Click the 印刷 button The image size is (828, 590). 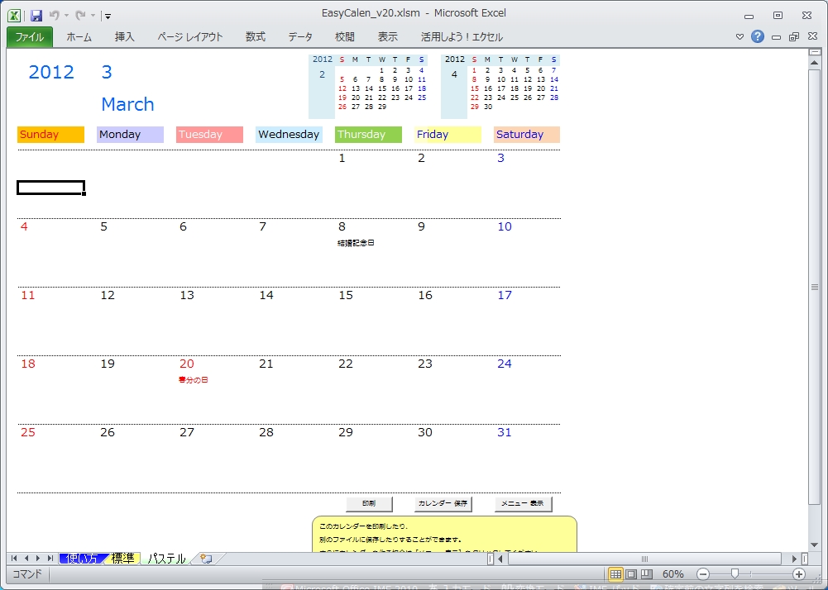click(x=369, y=503)
